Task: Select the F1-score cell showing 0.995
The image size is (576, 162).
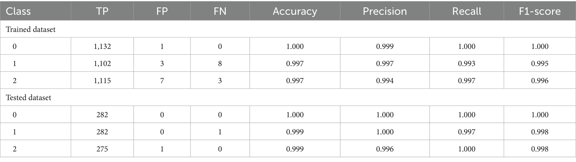Action: (540, 63)
